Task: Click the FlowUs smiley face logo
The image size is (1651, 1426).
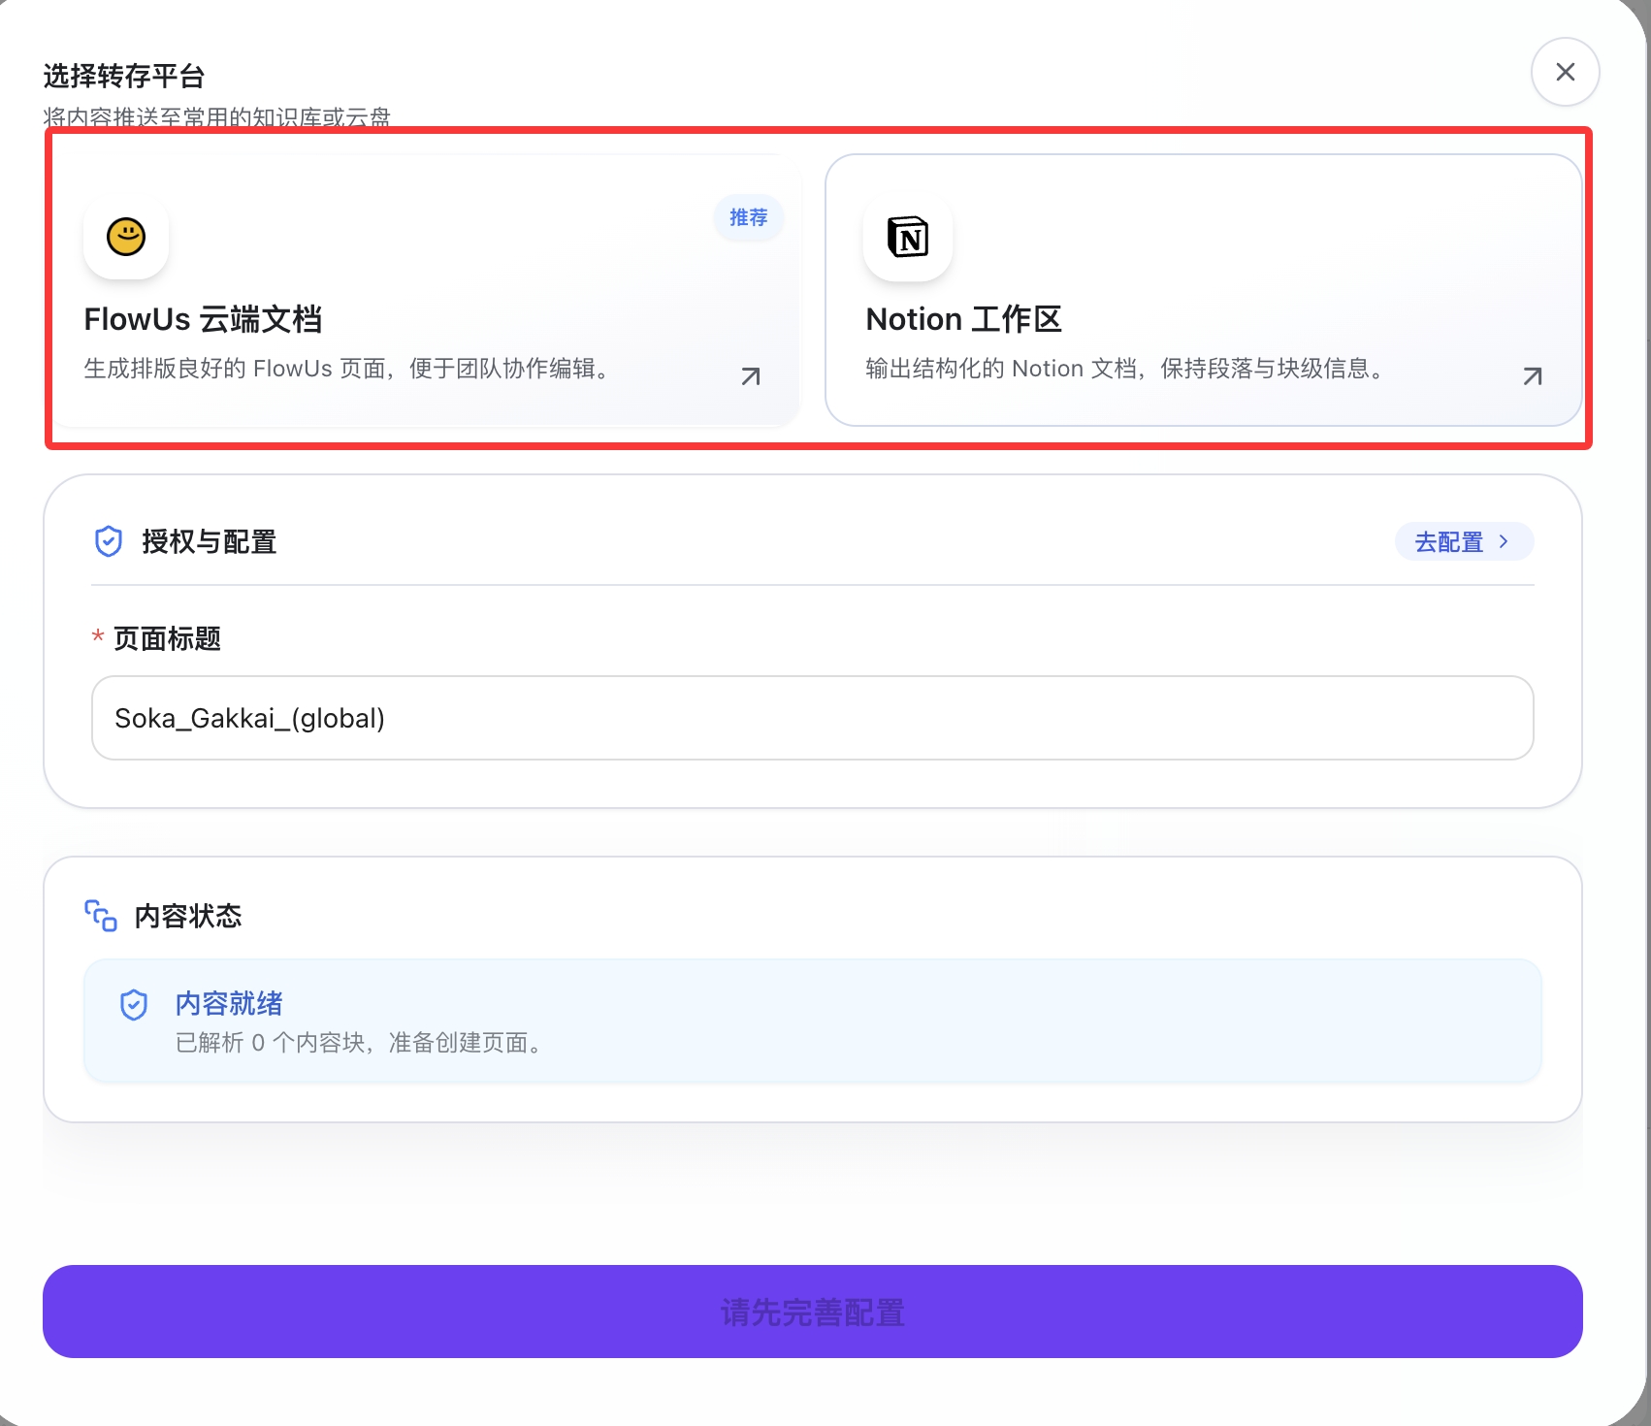Action: pyautogui.click(x=126, y=237)
